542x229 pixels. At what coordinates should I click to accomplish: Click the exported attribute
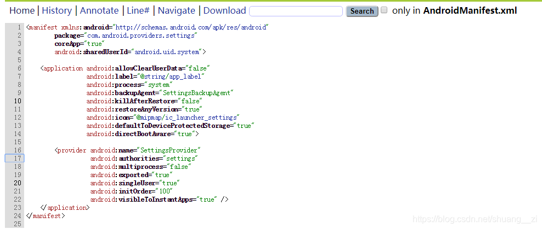pos(133,175)
